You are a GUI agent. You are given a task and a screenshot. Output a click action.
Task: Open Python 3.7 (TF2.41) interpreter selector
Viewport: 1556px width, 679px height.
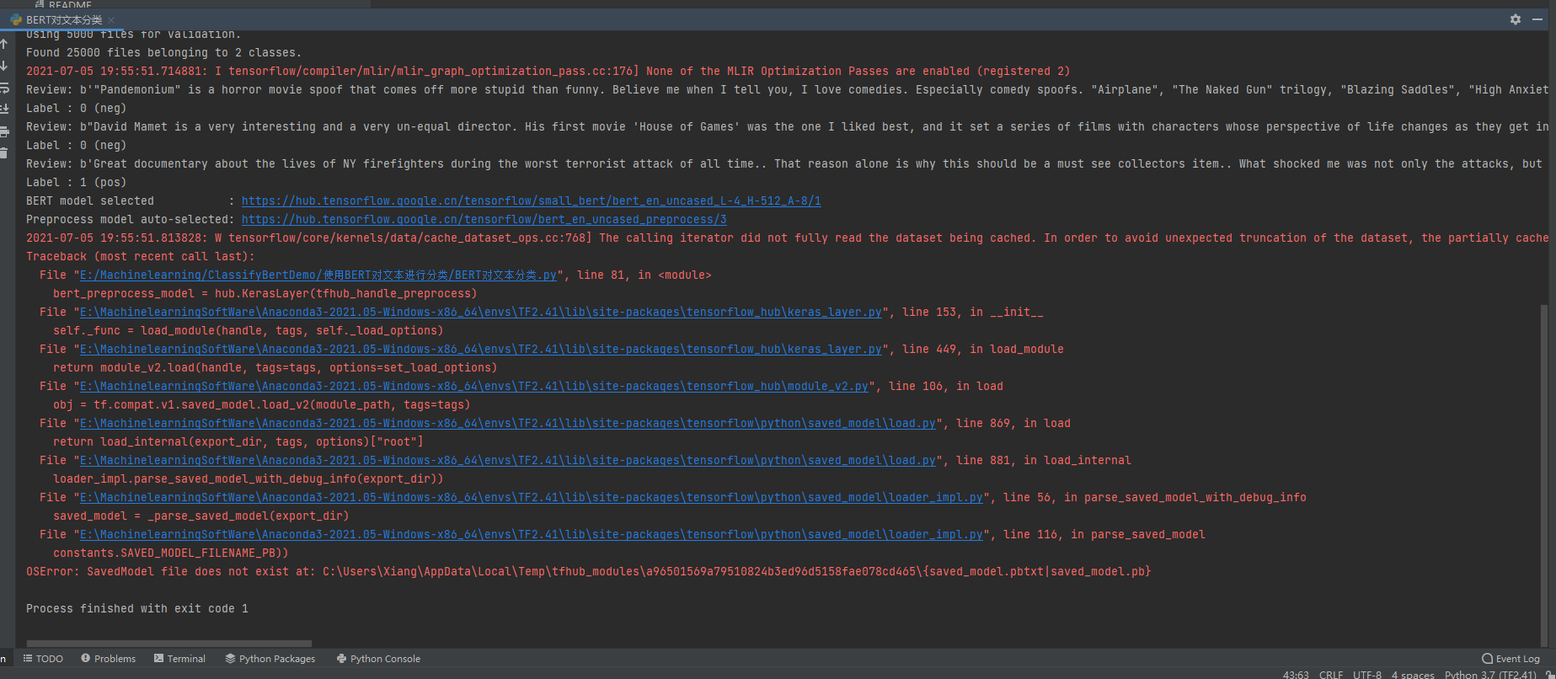tap(1489, 674)
